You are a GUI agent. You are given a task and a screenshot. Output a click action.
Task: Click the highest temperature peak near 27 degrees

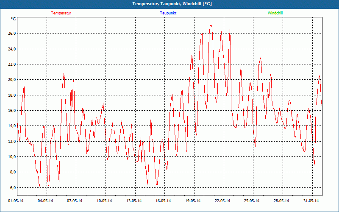pyautogui.click(x=211, y=25)
